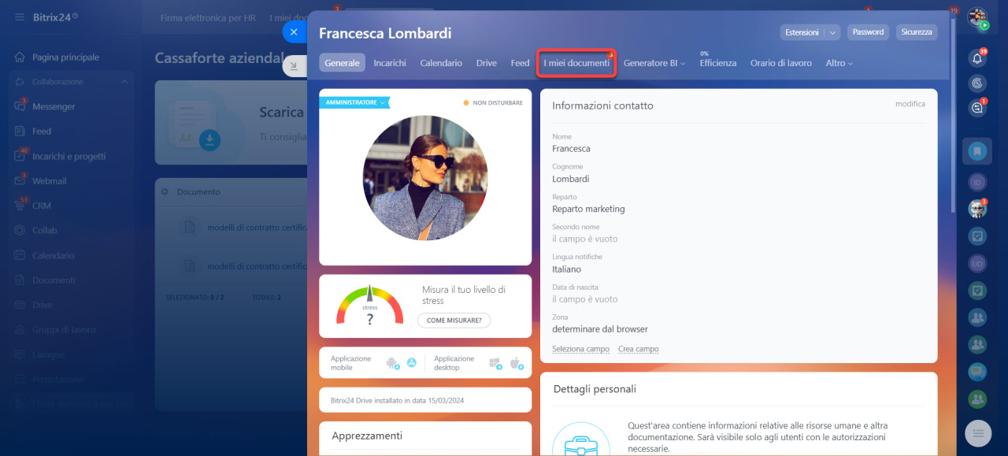This screenshot has width=1008, height=456.
Task: Click the COME MISURARE? button
Action: (x=454, y=320)
